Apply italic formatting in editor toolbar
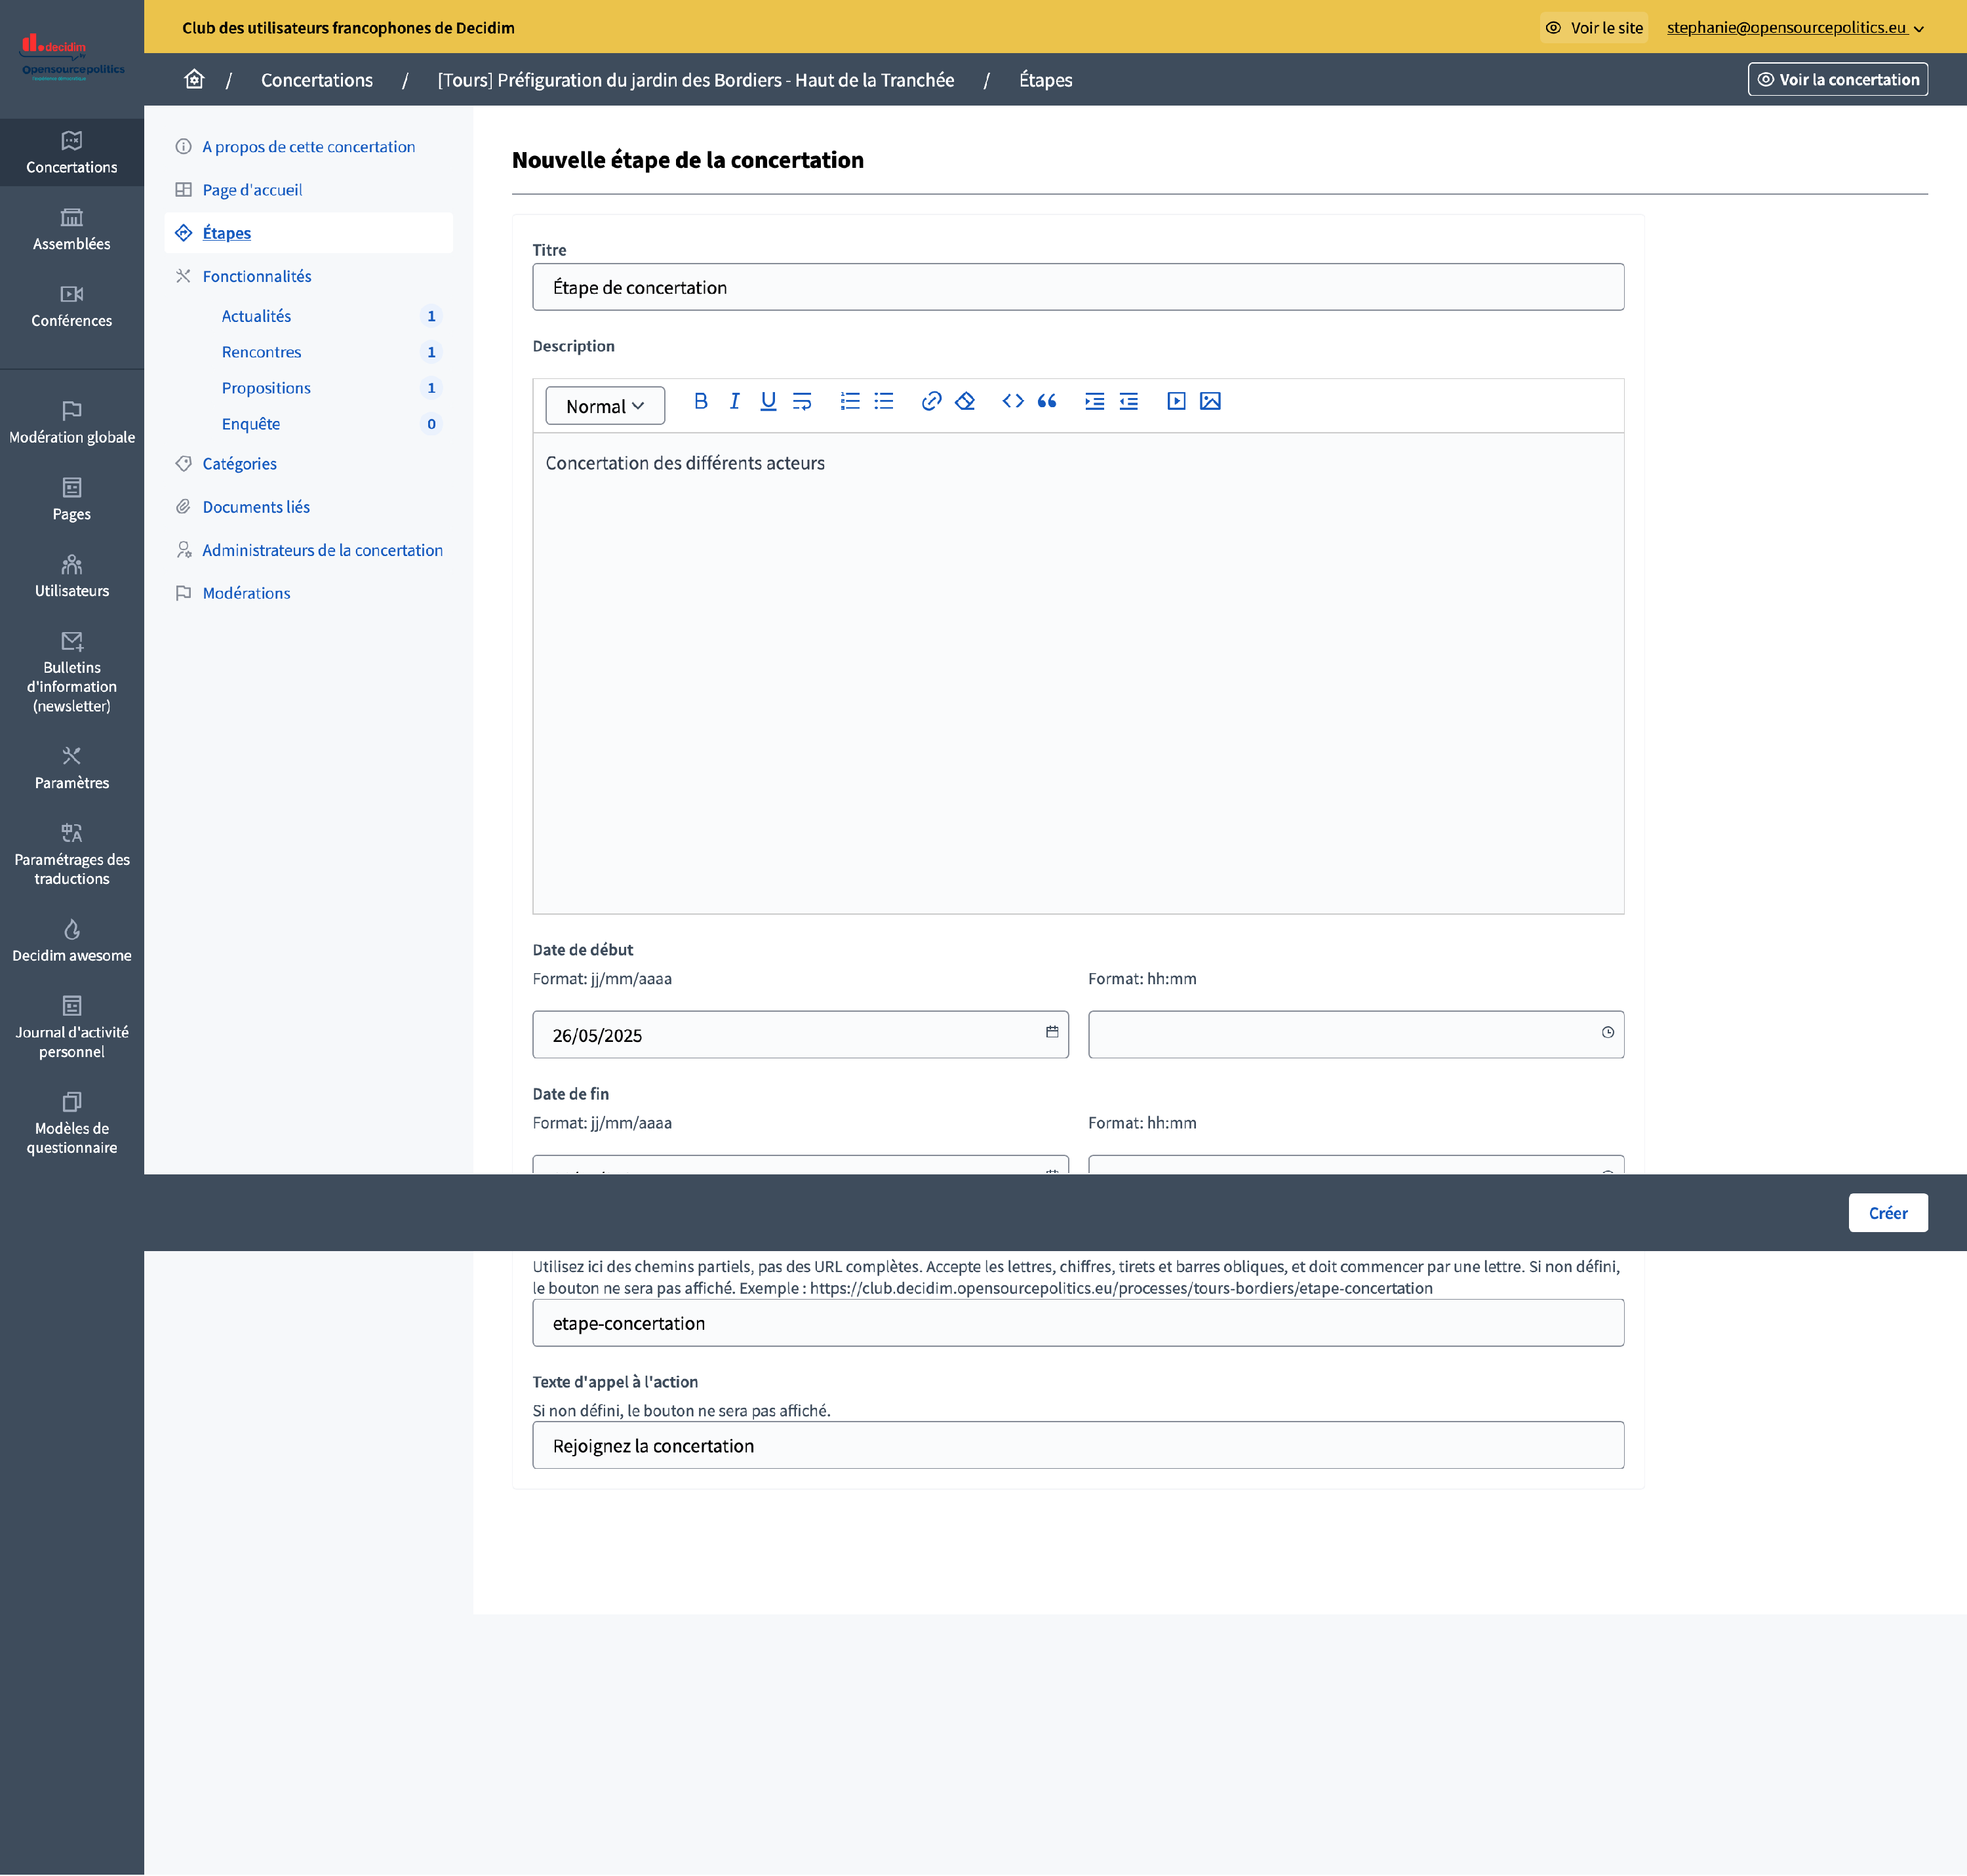The height and width of the screenshot is (1876, 1967). pos(734,401)
